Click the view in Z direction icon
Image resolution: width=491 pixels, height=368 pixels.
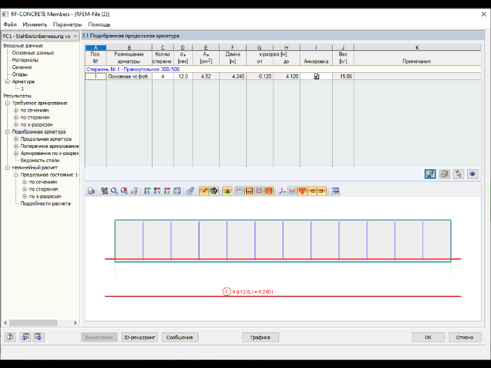click(x=167, y=191)
